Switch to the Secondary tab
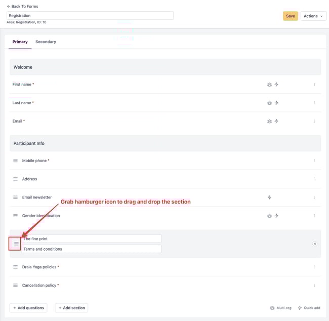329x321 pixels. click(x=46, y=42)
